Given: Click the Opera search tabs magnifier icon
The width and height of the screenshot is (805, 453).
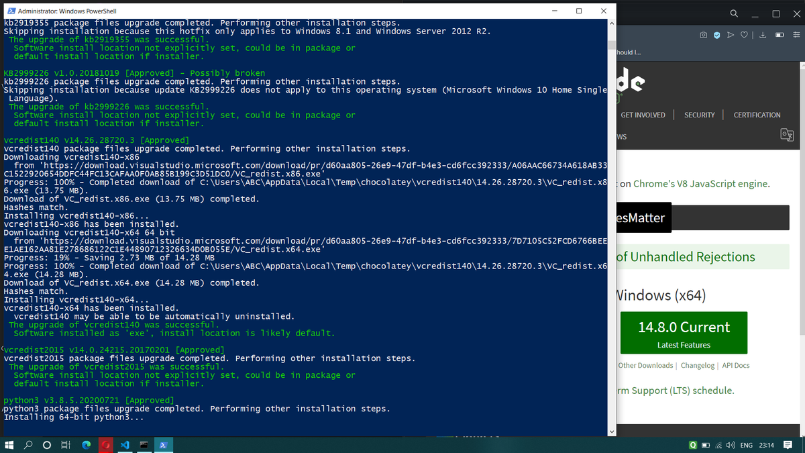Looking at the screenshot, I should 735,13.
